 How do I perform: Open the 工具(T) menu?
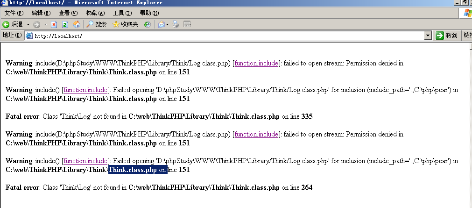(x=122, y=13)
